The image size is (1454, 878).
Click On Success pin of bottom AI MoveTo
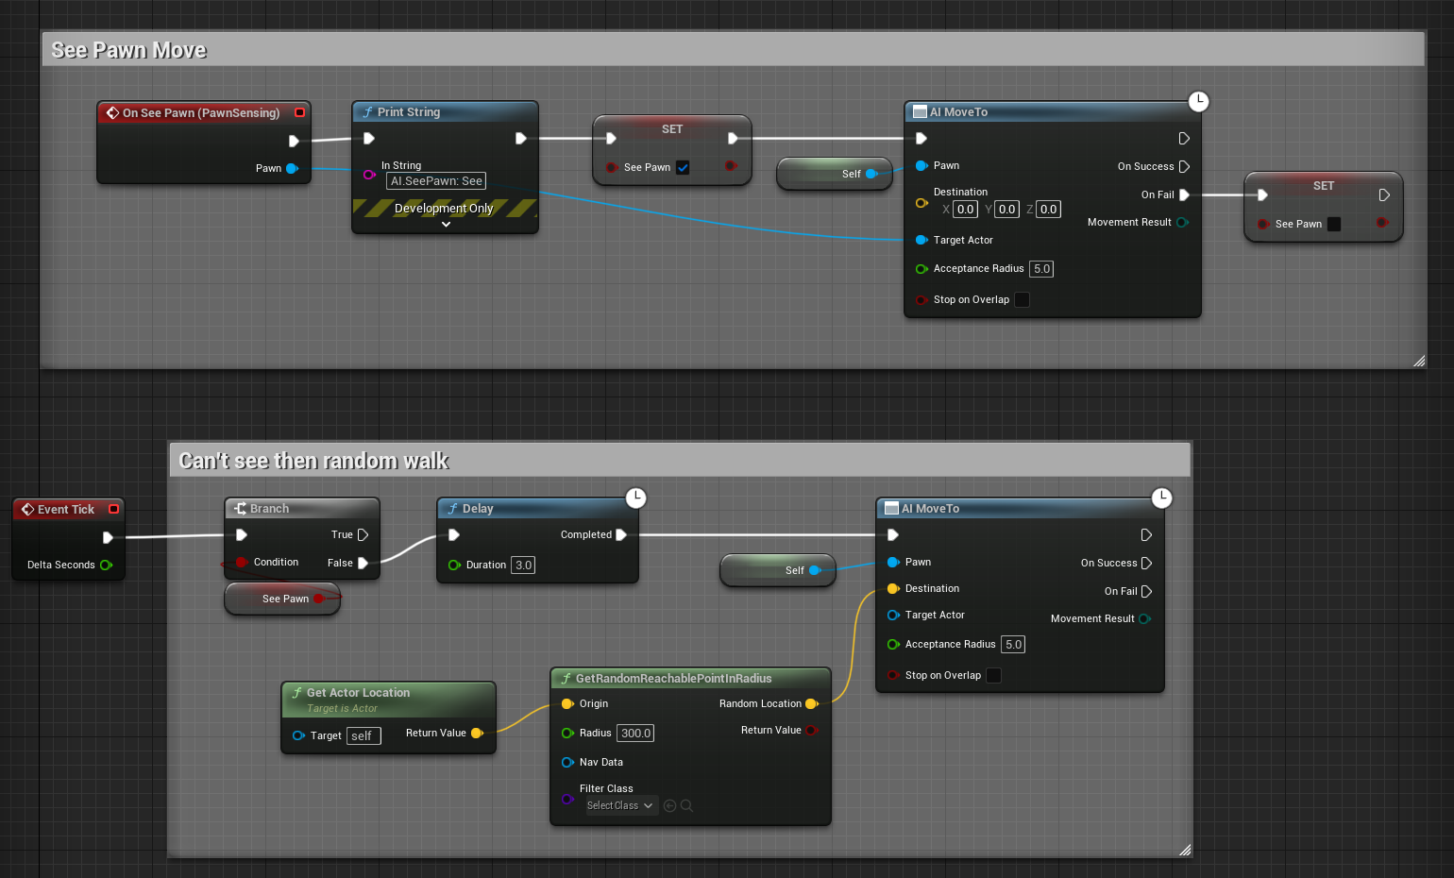point(1146,563)
